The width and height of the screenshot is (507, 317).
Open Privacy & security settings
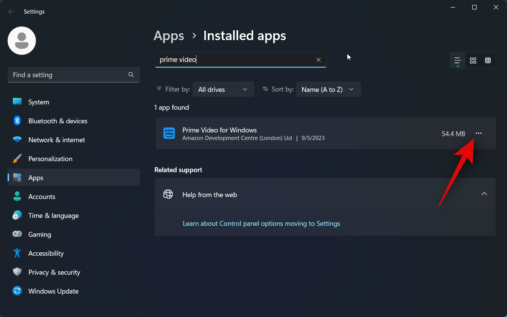54,272
